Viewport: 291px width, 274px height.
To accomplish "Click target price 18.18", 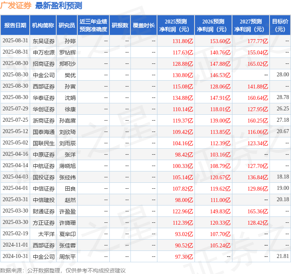I will tap(283, 177).
